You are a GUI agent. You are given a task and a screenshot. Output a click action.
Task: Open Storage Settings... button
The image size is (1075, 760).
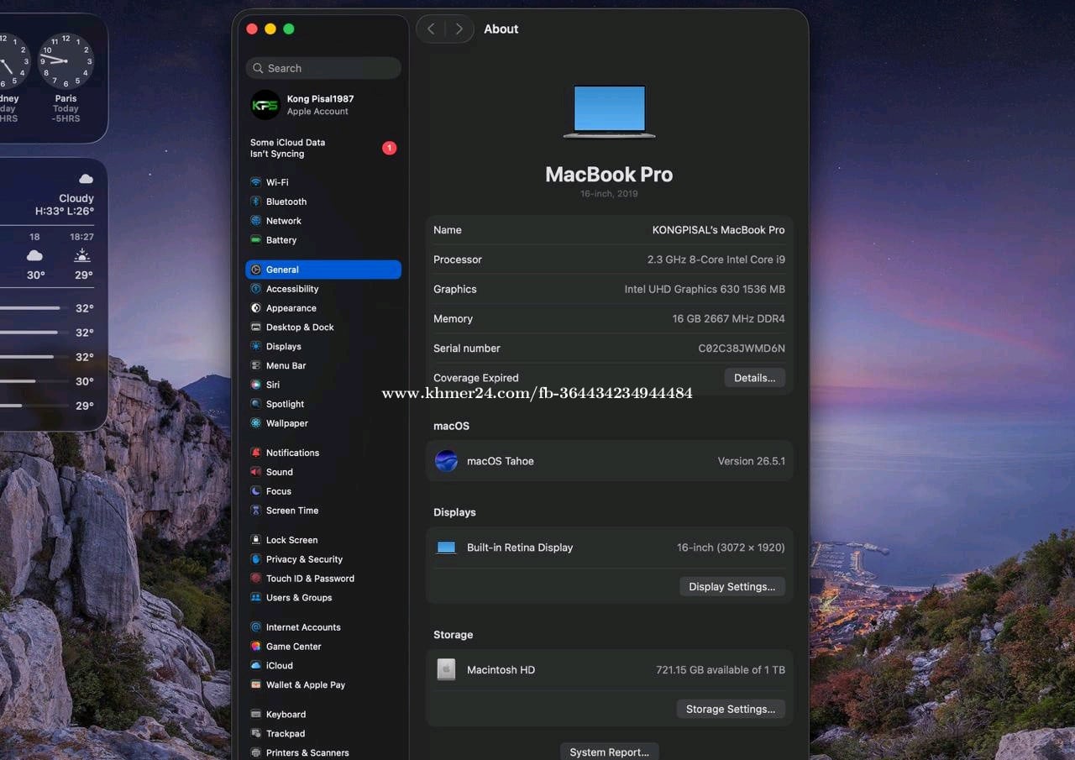click(x=731, y=710)
